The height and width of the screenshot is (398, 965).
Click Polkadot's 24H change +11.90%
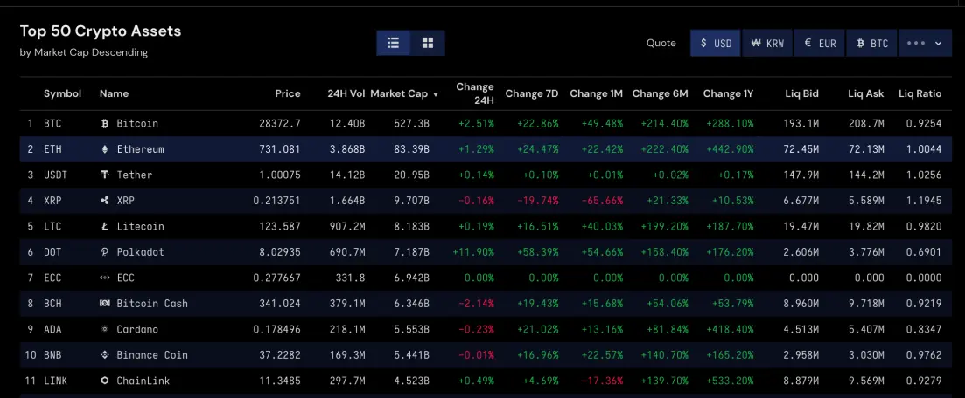(x=473, y=252)
